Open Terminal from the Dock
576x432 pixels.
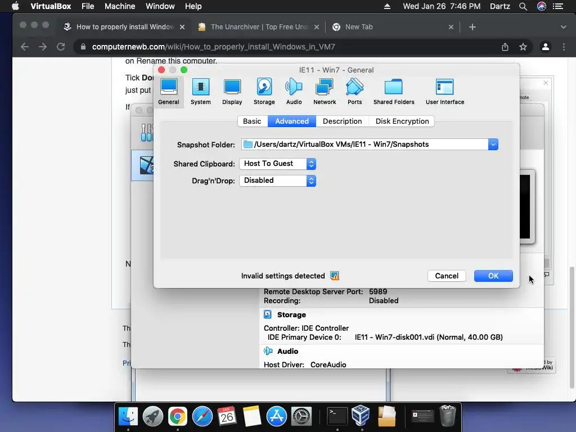pyautogui.click(x=337, y=417)
